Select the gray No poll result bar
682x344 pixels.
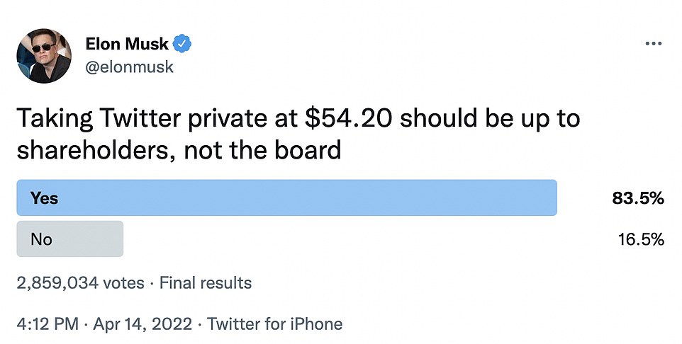(69, 239)
